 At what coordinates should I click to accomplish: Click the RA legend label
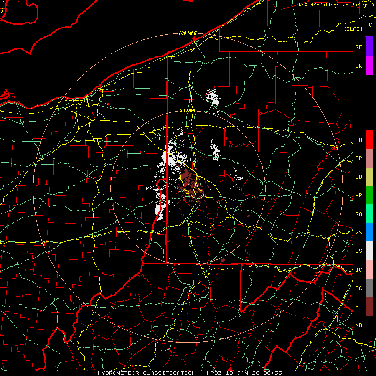[359, 214]
